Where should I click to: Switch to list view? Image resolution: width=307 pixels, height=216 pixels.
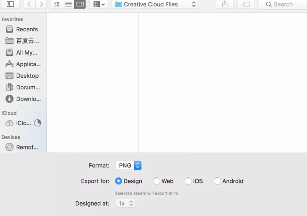[x=68, y=4]
